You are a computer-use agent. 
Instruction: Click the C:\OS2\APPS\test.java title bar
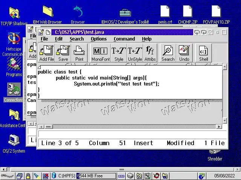[x=122, y=32]
